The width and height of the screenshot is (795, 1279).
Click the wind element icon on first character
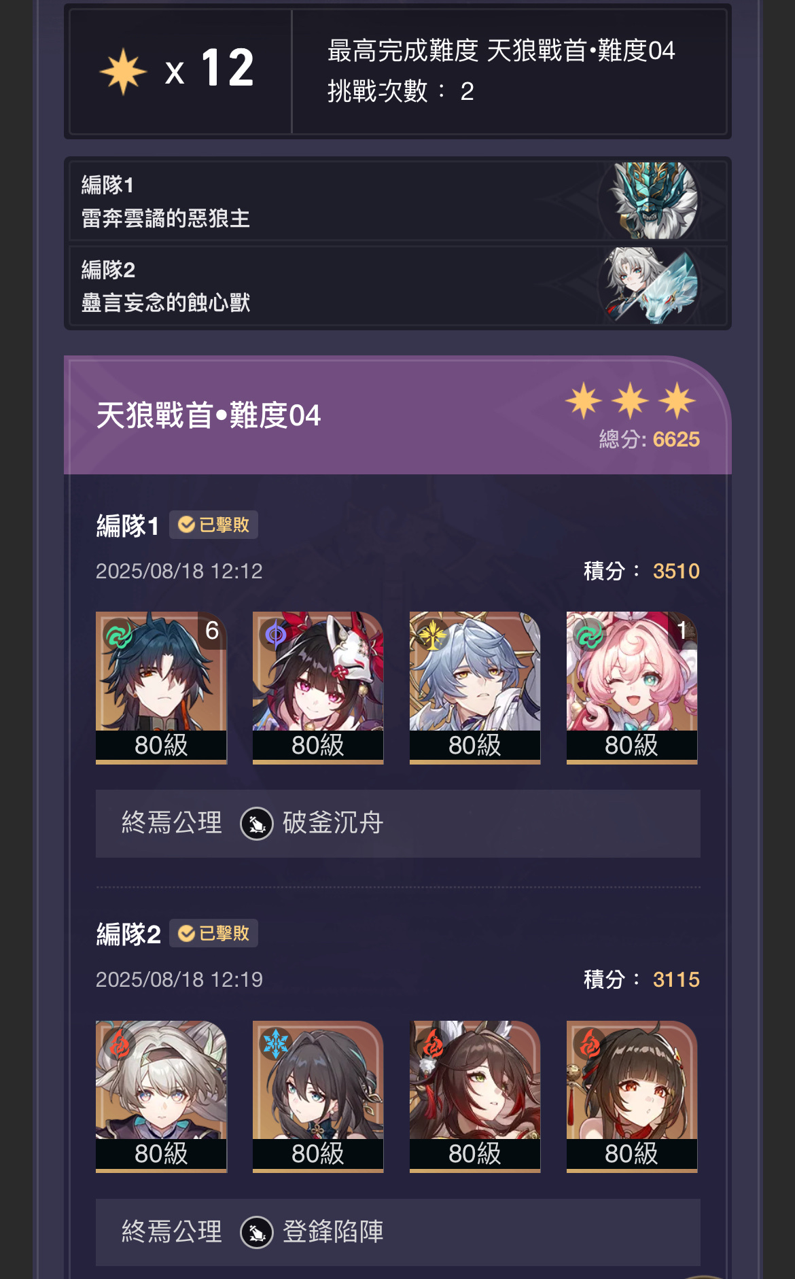[x=119, y=635]
